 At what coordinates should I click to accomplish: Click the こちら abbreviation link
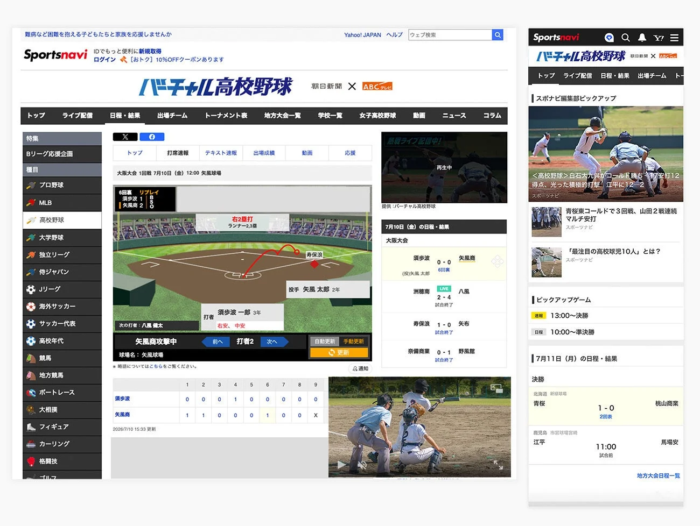pos(156,367)
